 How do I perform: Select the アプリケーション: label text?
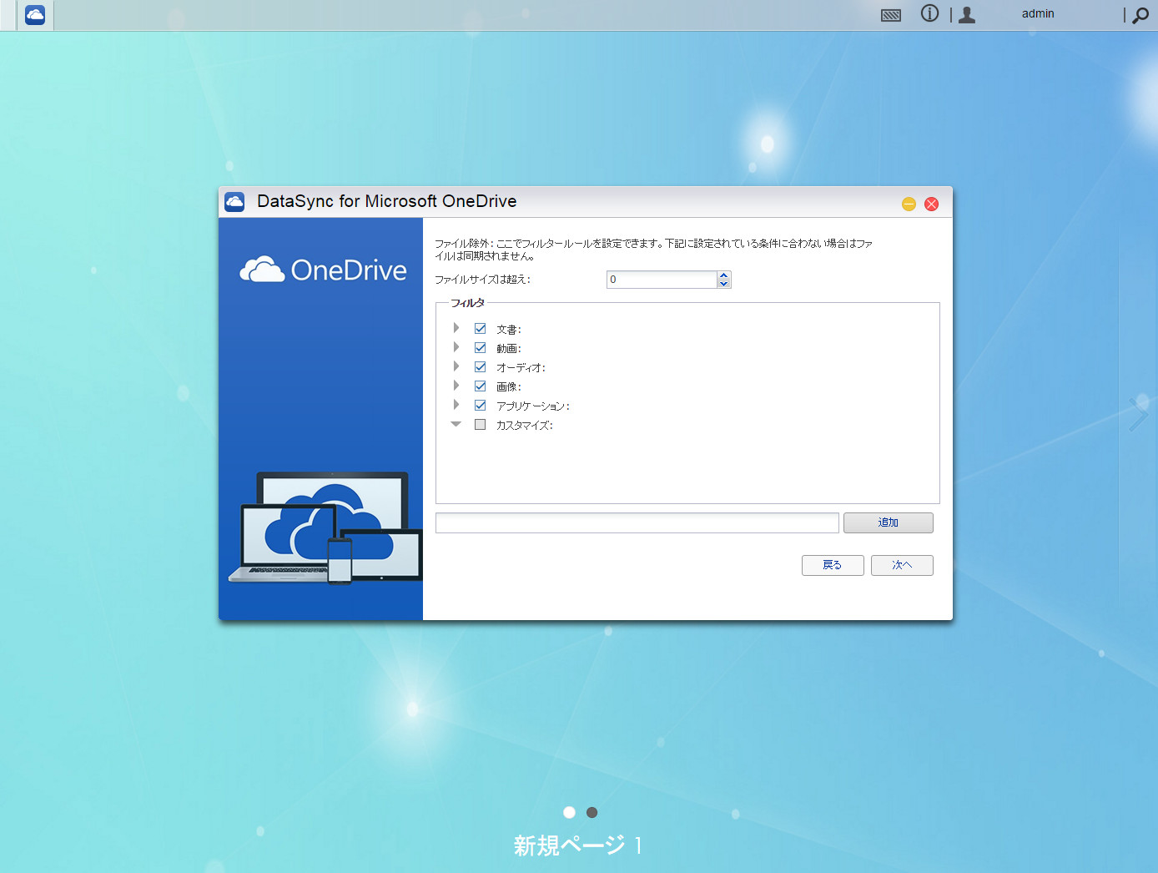tap(533, 406)
